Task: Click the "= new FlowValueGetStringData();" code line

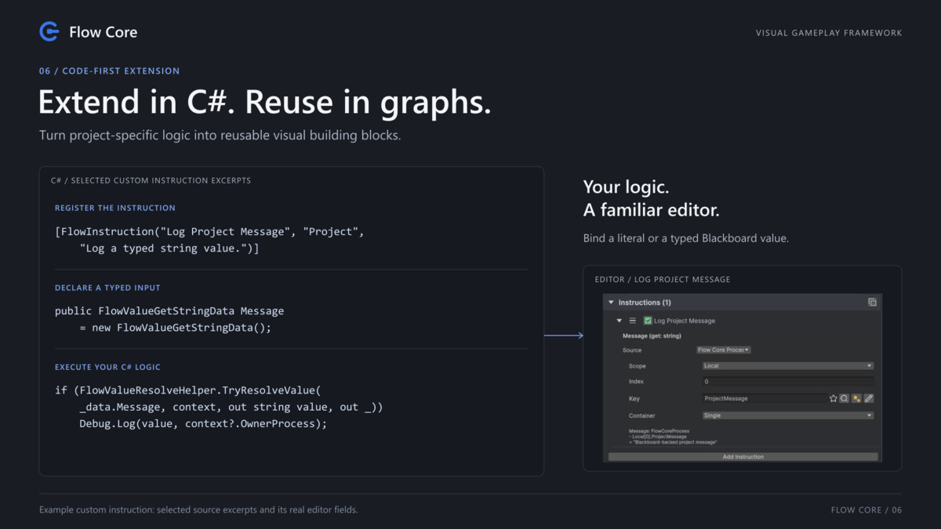Action: 176,328
